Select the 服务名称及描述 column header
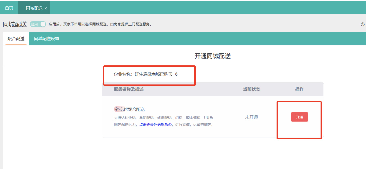The height and width of the screenshot is (169, 366). click(x=129, y=89)
